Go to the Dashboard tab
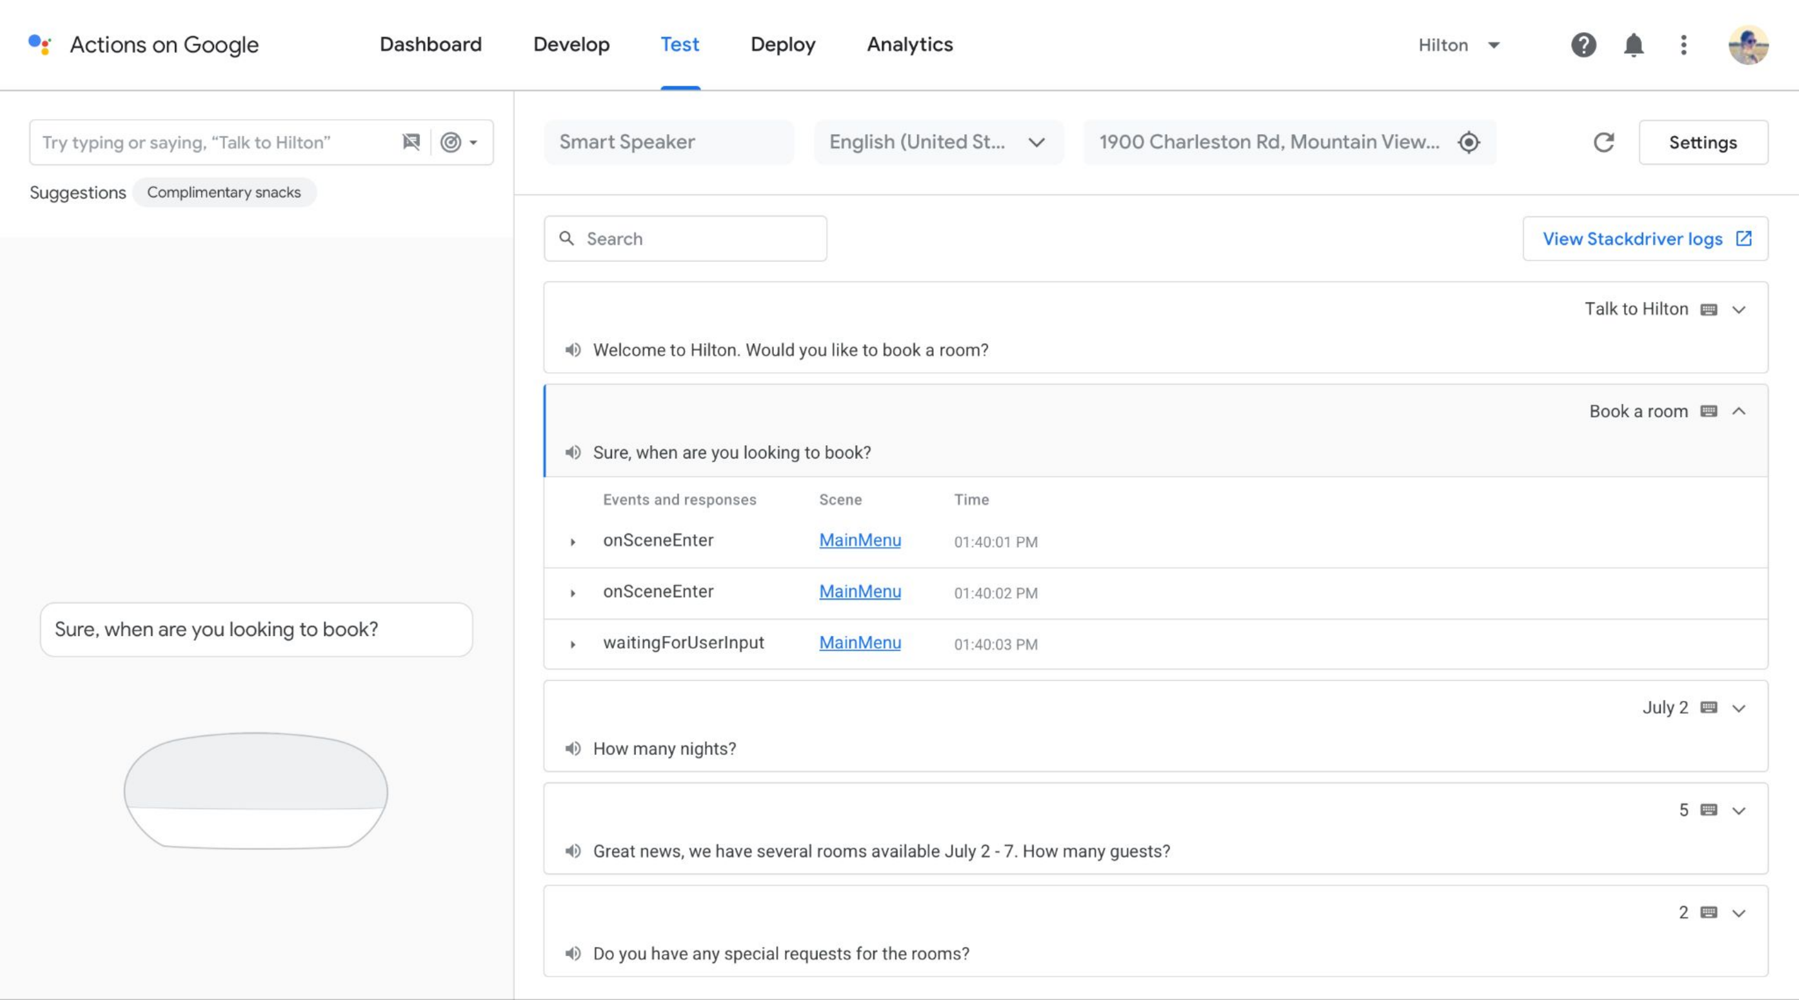Image resolution: width=1799 pixels, height=1000 pixels. click(430, 44)
